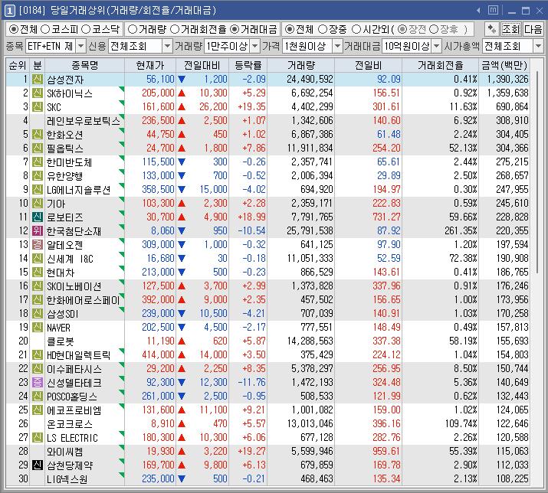Select the 장중 radio button

pyautogui.click(x=323, y=29)
